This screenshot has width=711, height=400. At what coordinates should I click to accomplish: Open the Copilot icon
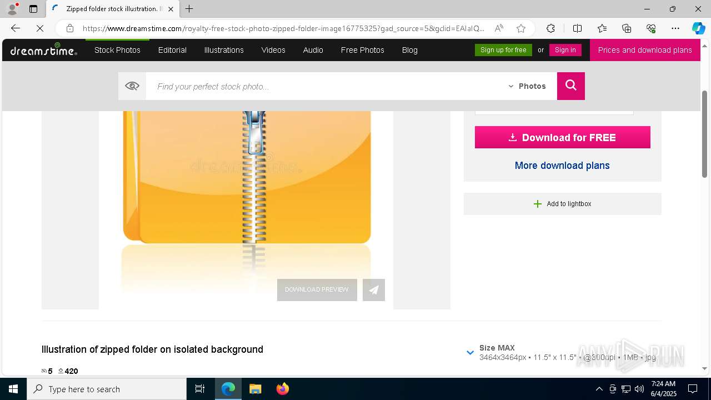[698, 28]
